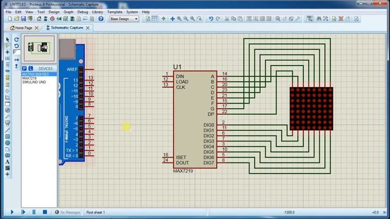Image resolution: width=390 pixels, height=219 pixels.
Task: Open the Design menu
Action: tap(54, 12)
